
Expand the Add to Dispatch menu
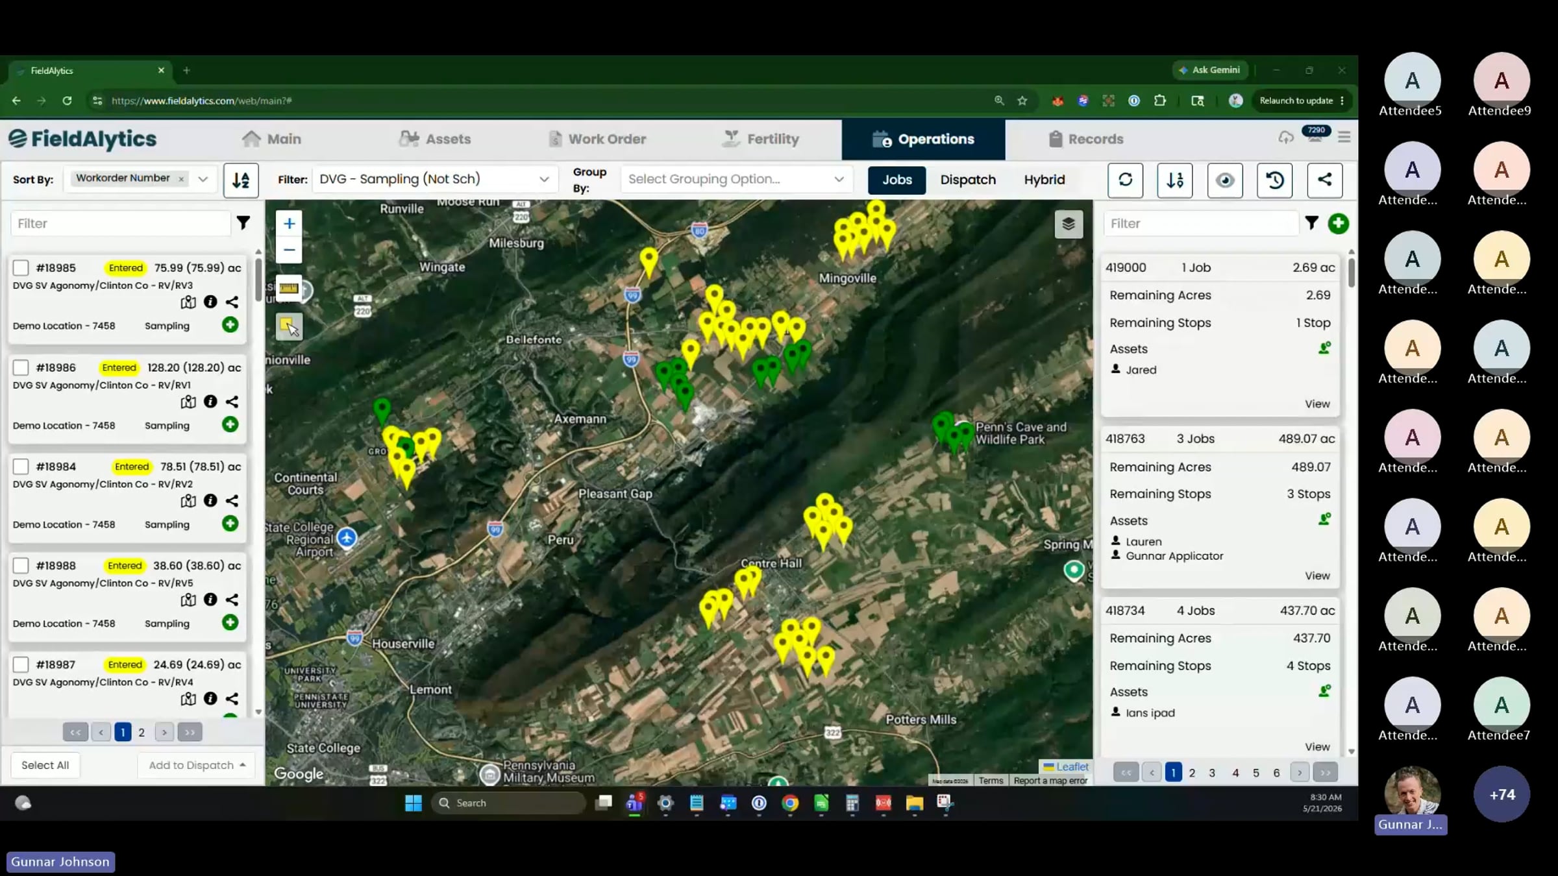(x=197, y=766)
